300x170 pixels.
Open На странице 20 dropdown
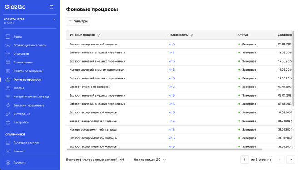[x=161, y=160]
